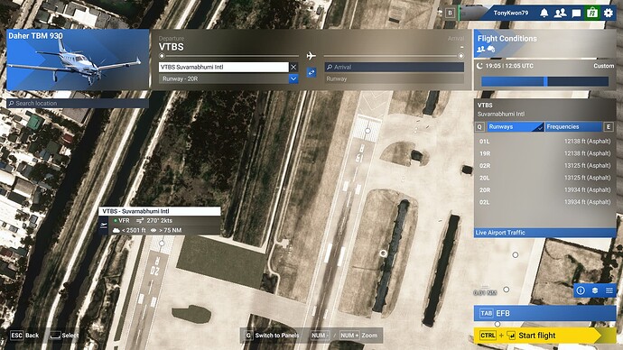
Task: Select runway 20L in the list
Action: coord(544,178)
